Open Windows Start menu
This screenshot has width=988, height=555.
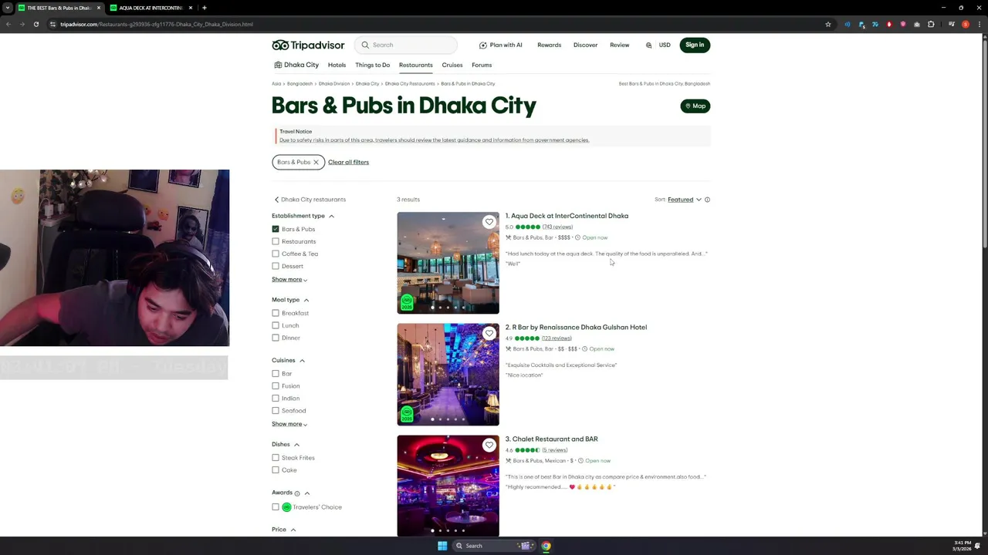point(442,546)
